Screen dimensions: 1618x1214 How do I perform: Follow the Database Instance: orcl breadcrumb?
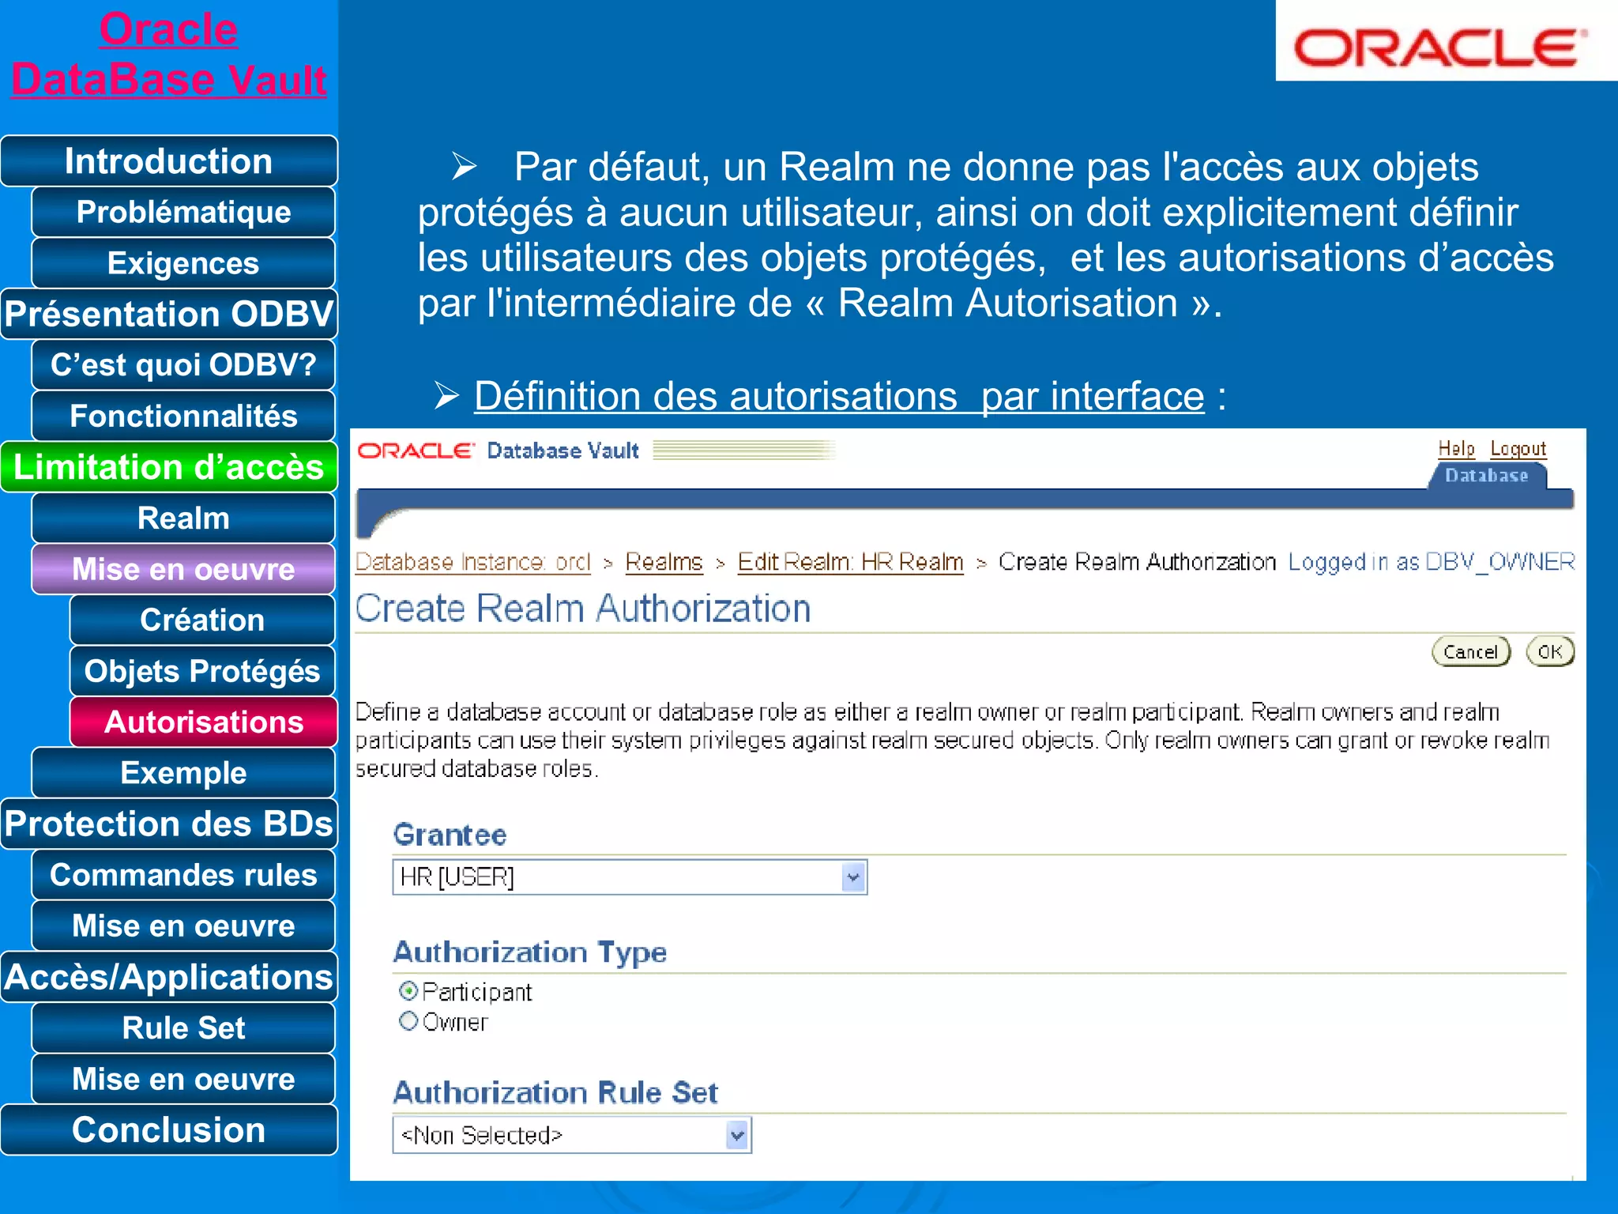coord(472,562)
